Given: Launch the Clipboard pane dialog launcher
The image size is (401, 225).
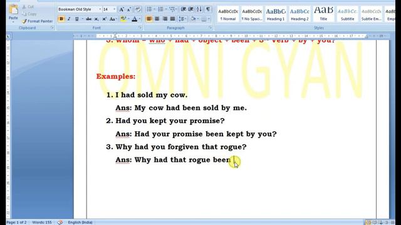Looking at the screenshot, I should [x=53, y=27].
